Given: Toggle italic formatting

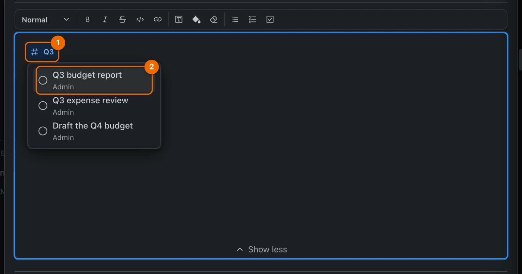Looking at the screenshot, I should (x=105, y=20).
